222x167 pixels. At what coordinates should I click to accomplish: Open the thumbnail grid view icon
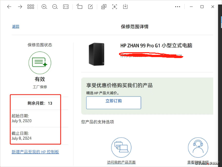click(x=31, y=7)
